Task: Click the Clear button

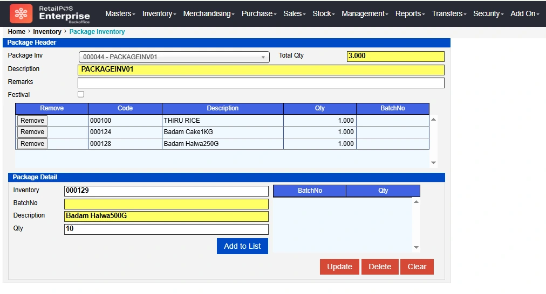Action: pos(417,267)
